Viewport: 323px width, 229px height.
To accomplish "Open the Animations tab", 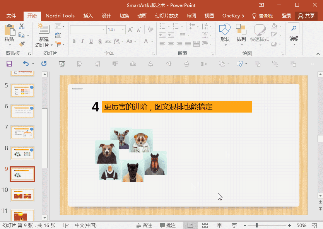I will [x=142, y=16].
